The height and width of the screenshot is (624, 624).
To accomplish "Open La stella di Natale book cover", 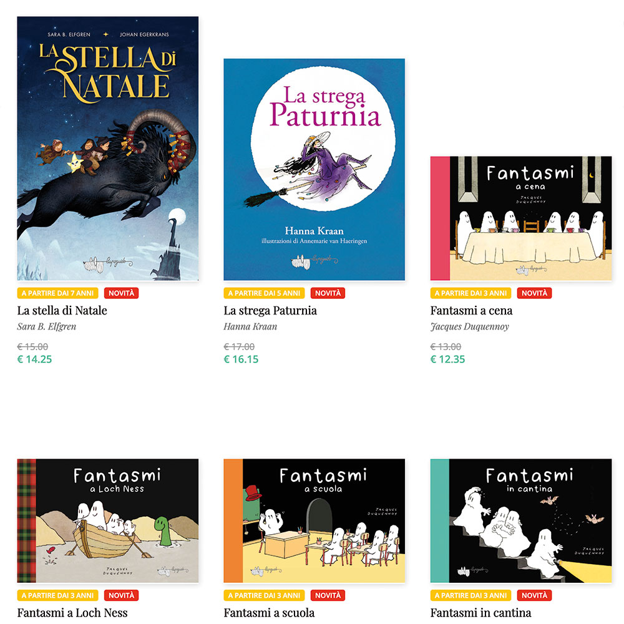I will tap(107, 149).
